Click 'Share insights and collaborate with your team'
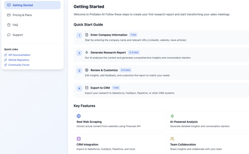The width and height of the screenshot is (249, 154). (196, 149)
